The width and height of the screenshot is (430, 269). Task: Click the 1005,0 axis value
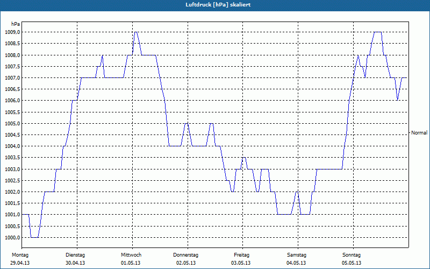[12, 124]
